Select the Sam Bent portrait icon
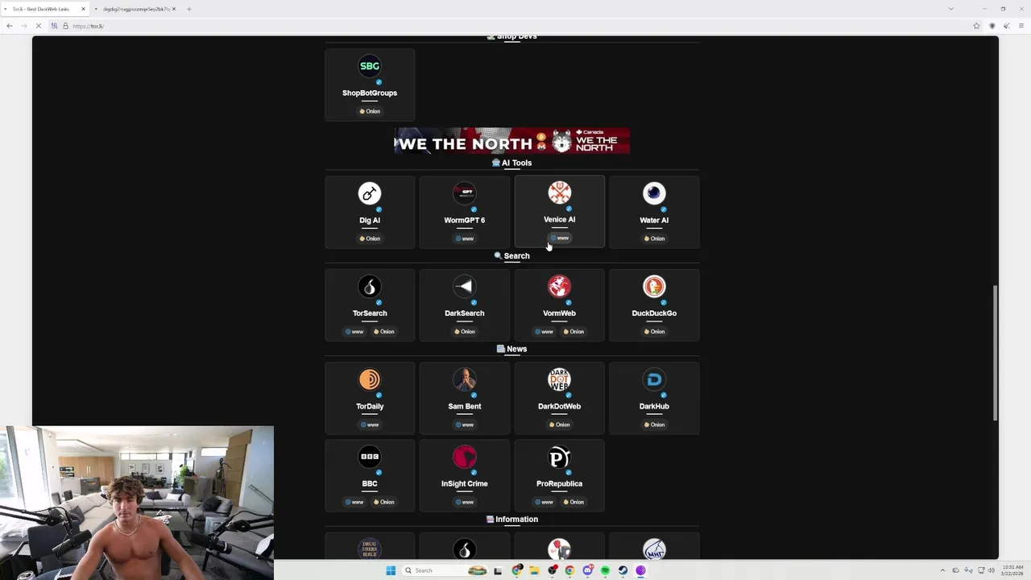1031x580 pixels. [x=465, y=379]
